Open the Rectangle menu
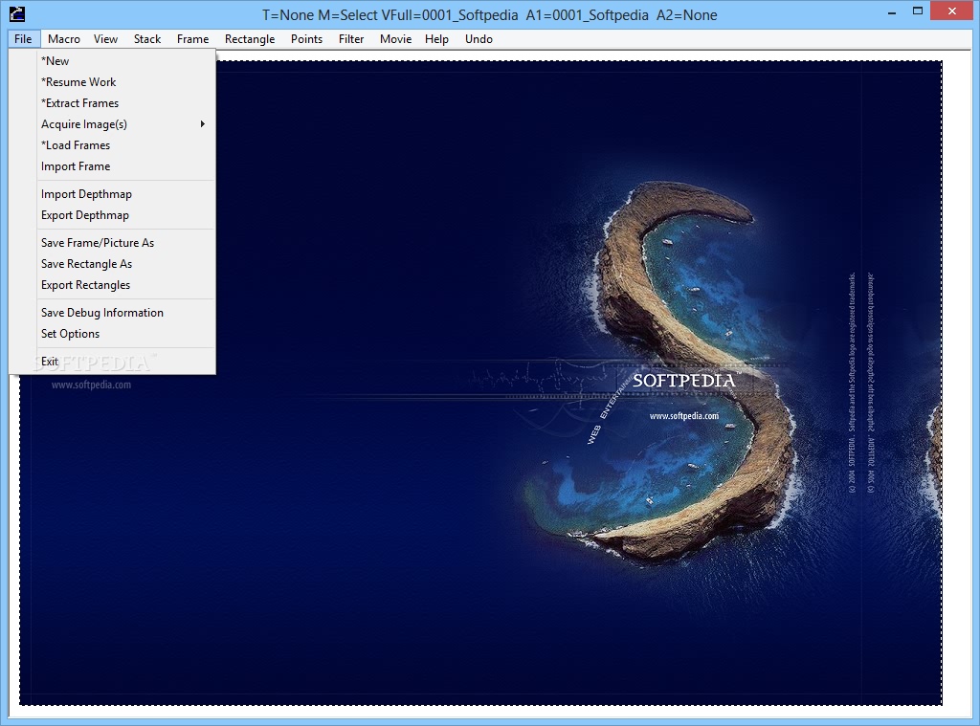 [x=250, y=38]
